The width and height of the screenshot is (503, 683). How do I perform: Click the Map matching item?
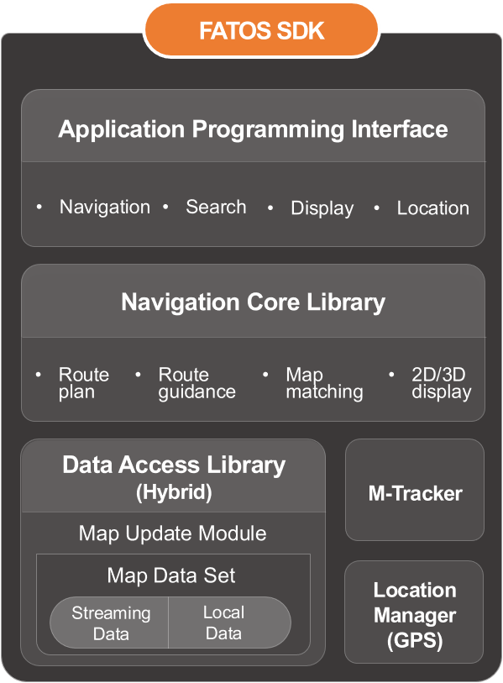324,383
